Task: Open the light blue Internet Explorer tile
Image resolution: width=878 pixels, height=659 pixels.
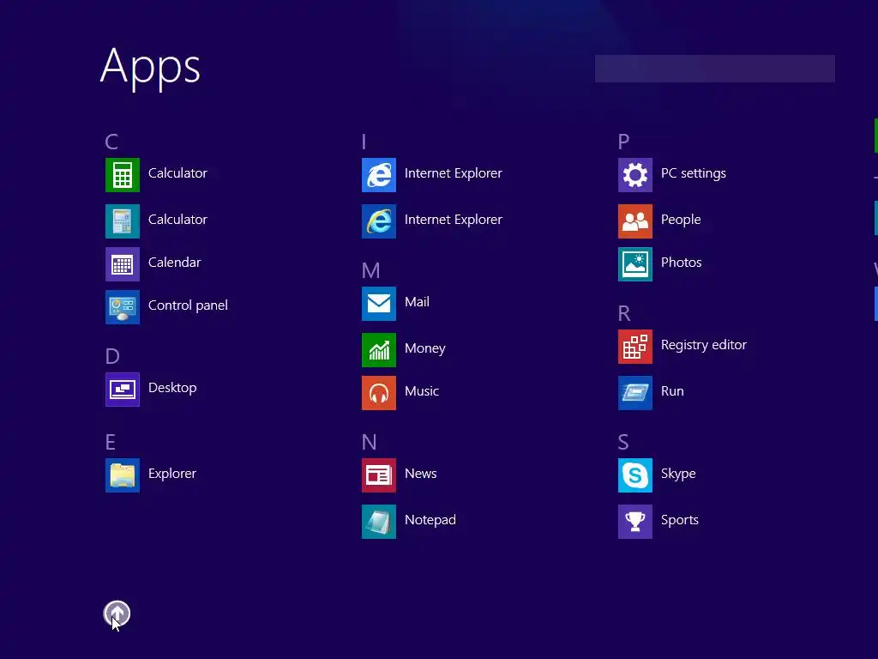Action: click(x=378, y=175)
